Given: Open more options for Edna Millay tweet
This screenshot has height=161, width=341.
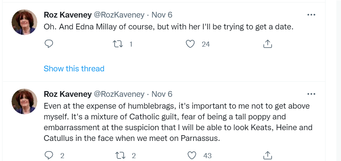Looking at the screenshot, I should tap(311, 15).
